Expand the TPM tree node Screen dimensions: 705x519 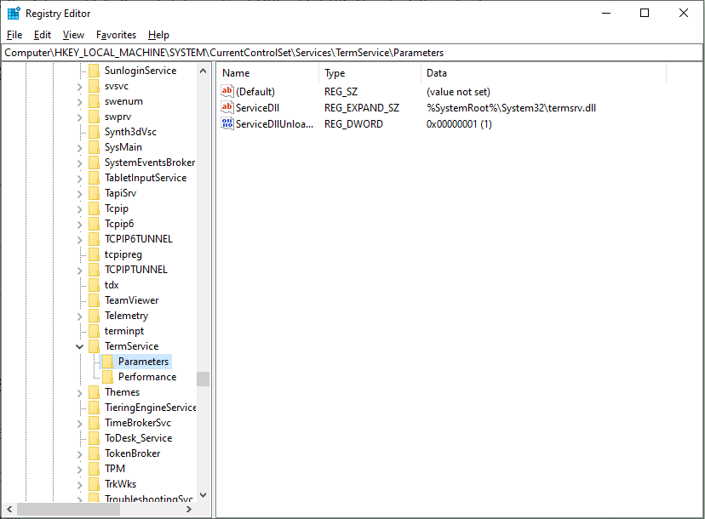[x=80, y=469]
